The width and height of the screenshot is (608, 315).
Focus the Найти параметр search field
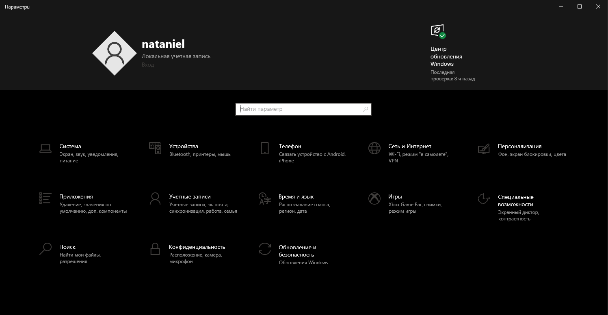pyautogui.click(x=303, y=109)
